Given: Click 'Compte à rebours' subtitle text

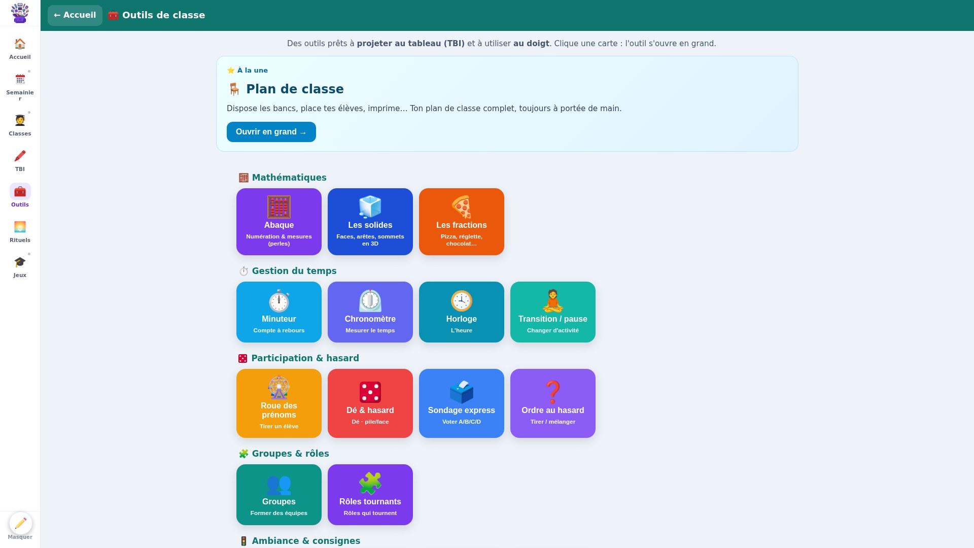Looking at the screenshot, I should 279,330.
